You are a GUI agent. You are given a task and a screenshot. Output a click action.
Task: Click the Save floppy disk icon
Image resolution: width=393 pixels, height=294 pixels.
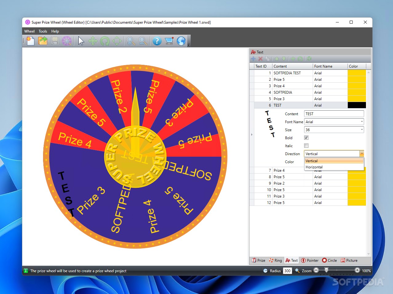click(x=55, y=41)
